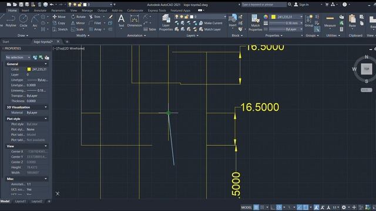Toggle the PICKADD icon in Properties palette
The height and width of the screenshot is (211, 376).
(x=35, y=57)
